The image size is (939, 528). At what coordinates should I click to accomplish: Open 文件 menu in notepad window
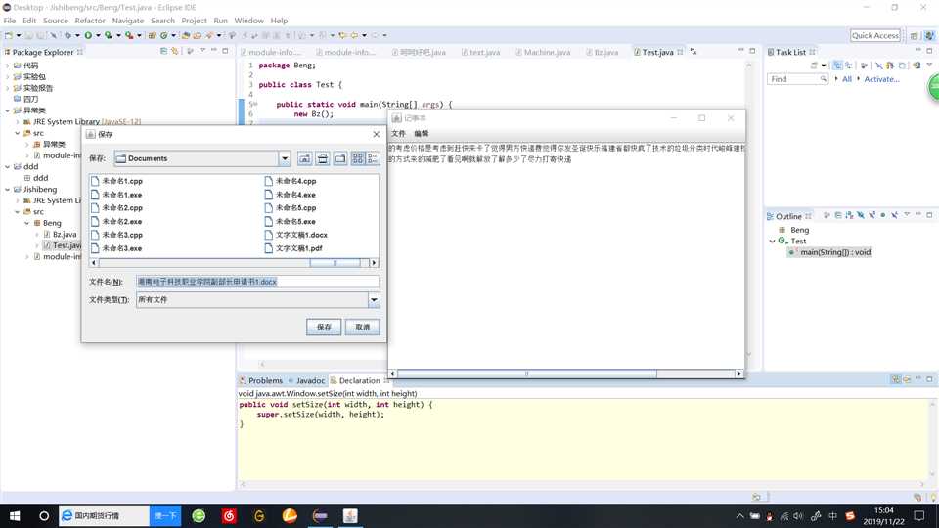[398, 134]
